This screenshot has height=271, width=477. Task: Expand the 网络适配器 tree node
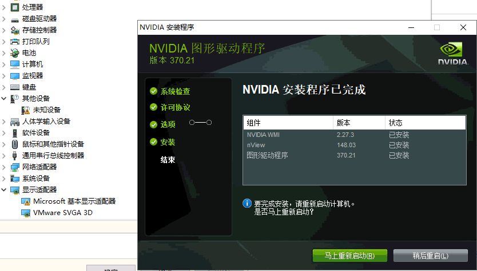(4, 167)
